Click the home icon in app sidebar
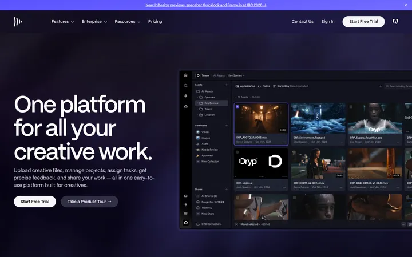 [x=186, y=75]
